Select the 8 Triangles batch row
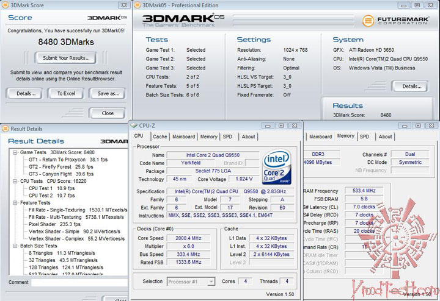The width and height of the screenshot is (440, 301). 62,253
